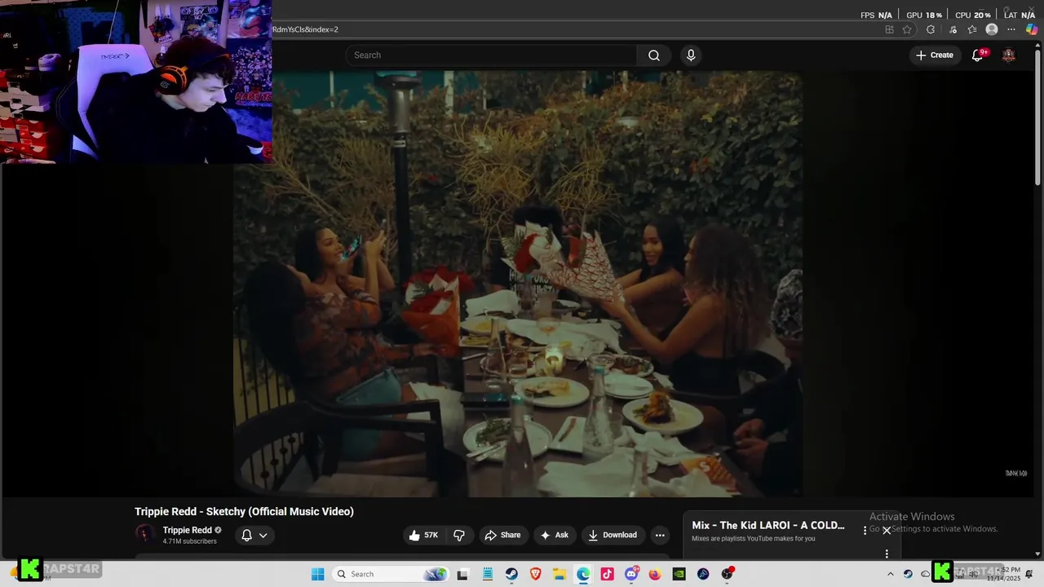The width and height of the screenshot is (1044, 587).
Task: Open Trippie Redd channel avatar
Action: (144, 534)
